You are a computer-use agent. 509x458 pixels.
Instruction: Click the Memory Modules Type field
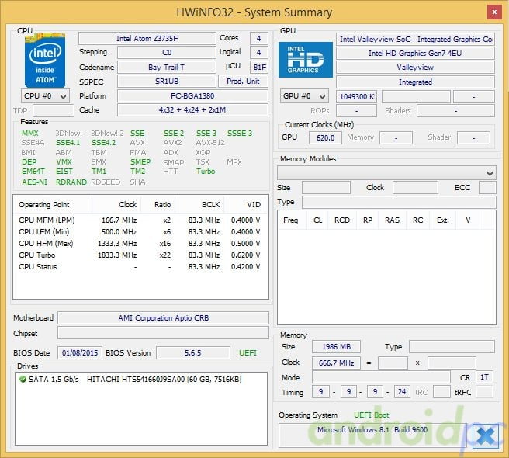(x=399, y=202)
